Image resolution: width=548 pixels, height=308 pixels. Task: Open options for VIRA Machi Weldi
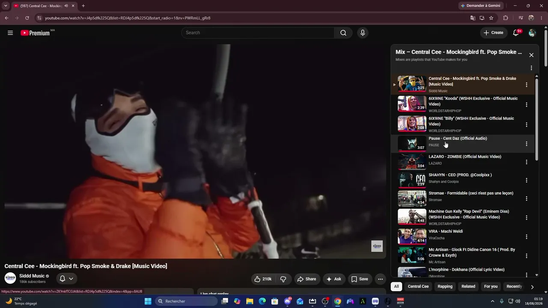point(527,237)
